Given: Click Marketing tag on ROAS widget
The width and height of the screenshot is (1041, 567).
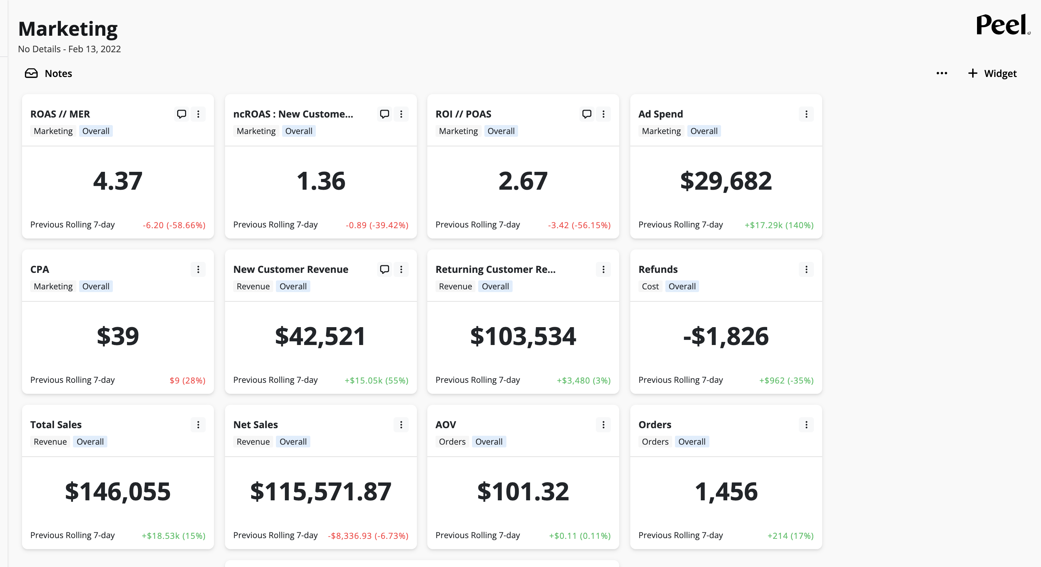Looking at the screenshot, I should point(53,131).
